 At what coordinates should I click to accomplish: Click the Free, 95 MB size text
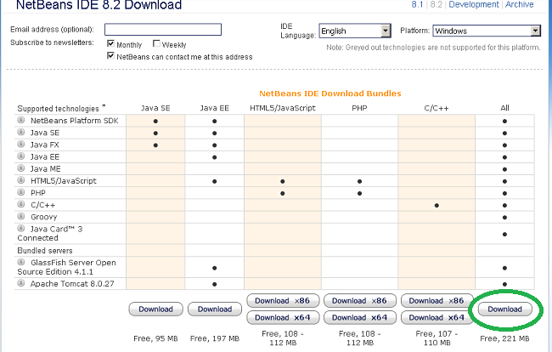pyautogui.click(x=155, y=338)
